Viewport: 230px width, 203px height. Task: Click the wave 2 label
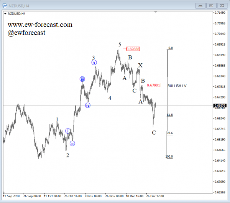point(67,155)
